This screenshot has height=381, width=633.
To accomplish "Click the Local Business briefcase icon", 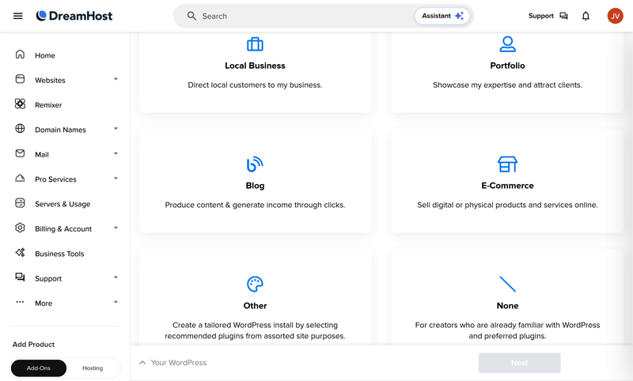I will (255, 44).
